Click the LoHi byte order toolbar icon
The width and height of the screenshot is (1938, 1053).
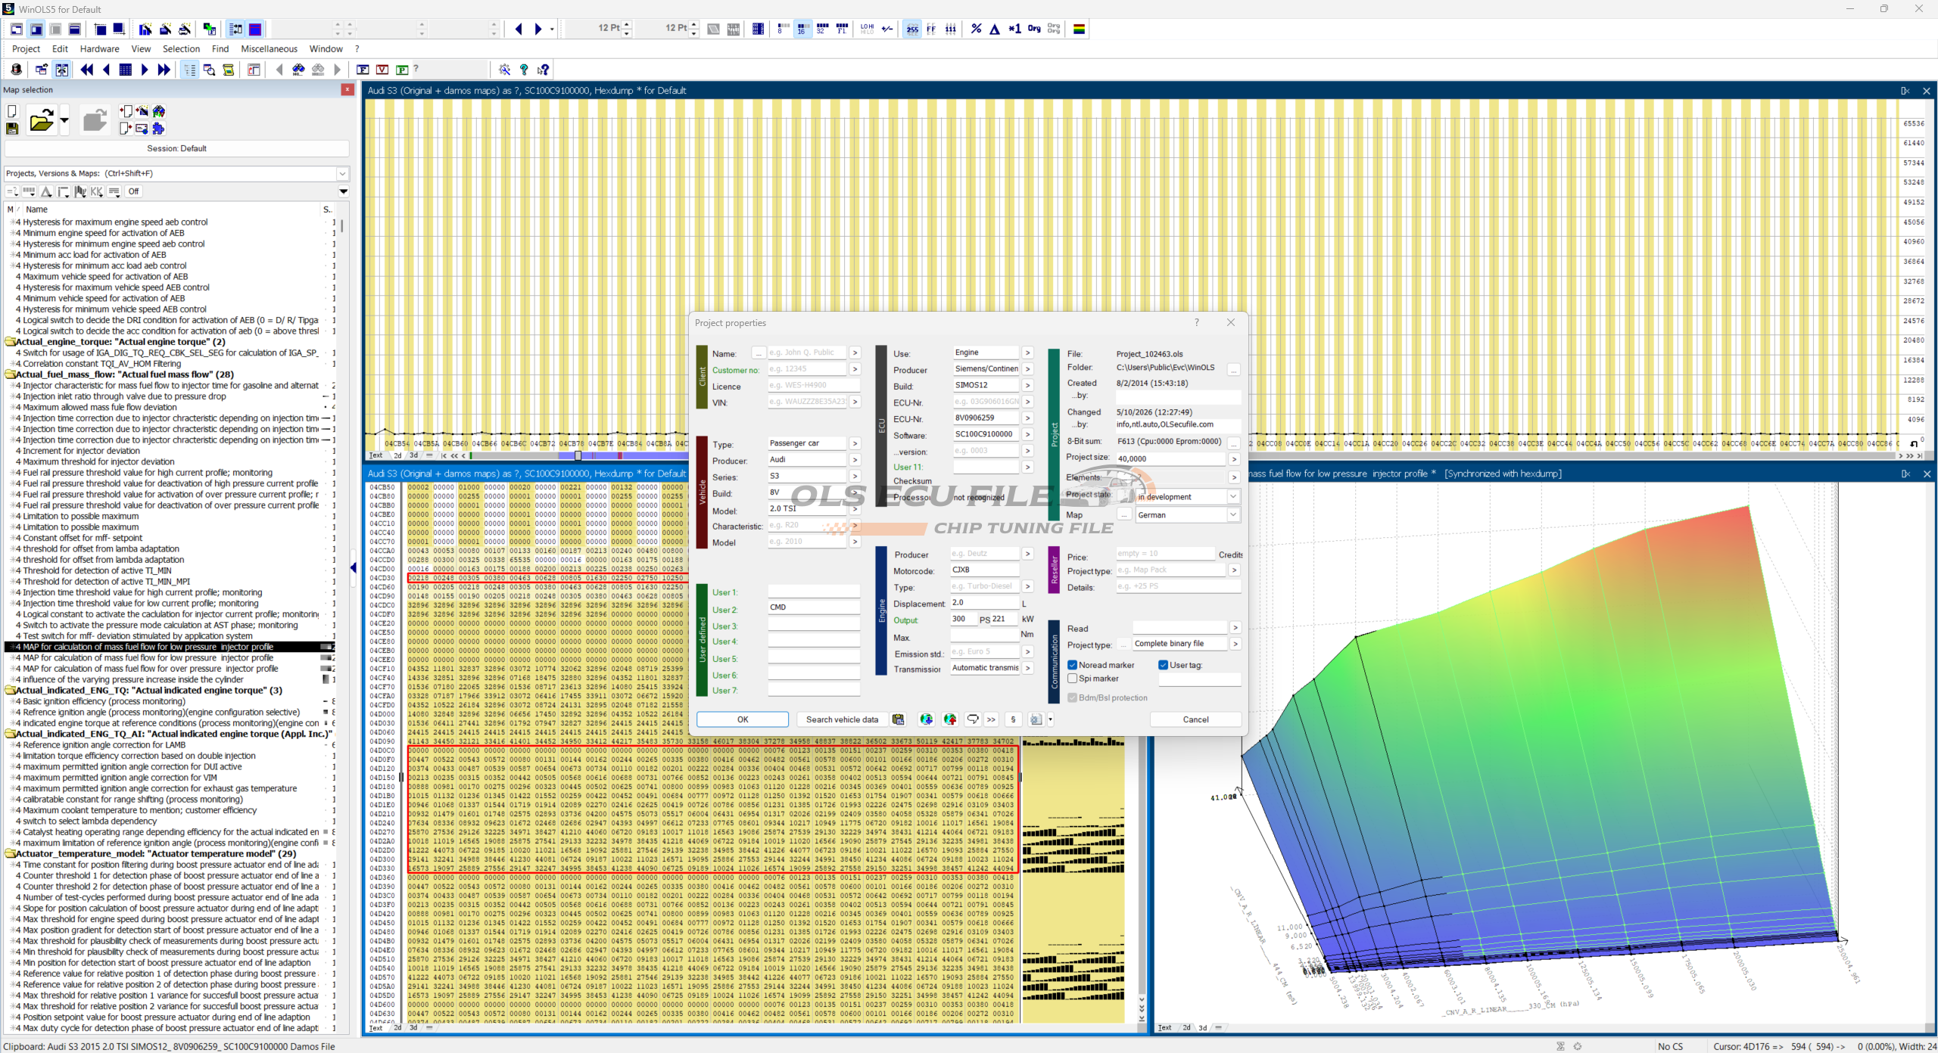pos(868,29)
